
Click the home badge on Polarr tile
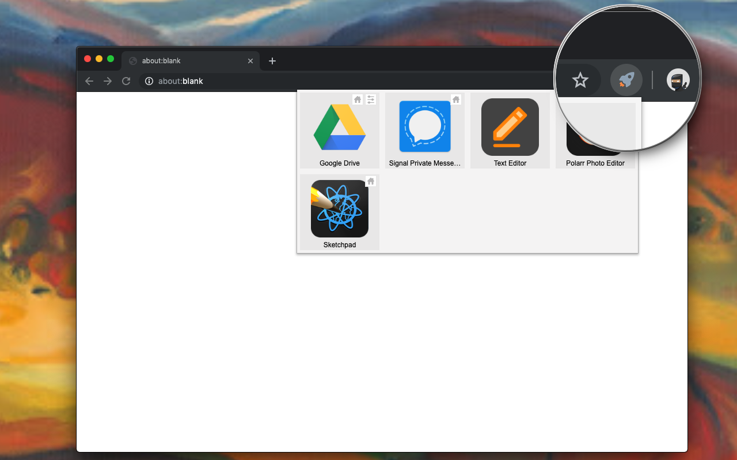tap(626, 99)
